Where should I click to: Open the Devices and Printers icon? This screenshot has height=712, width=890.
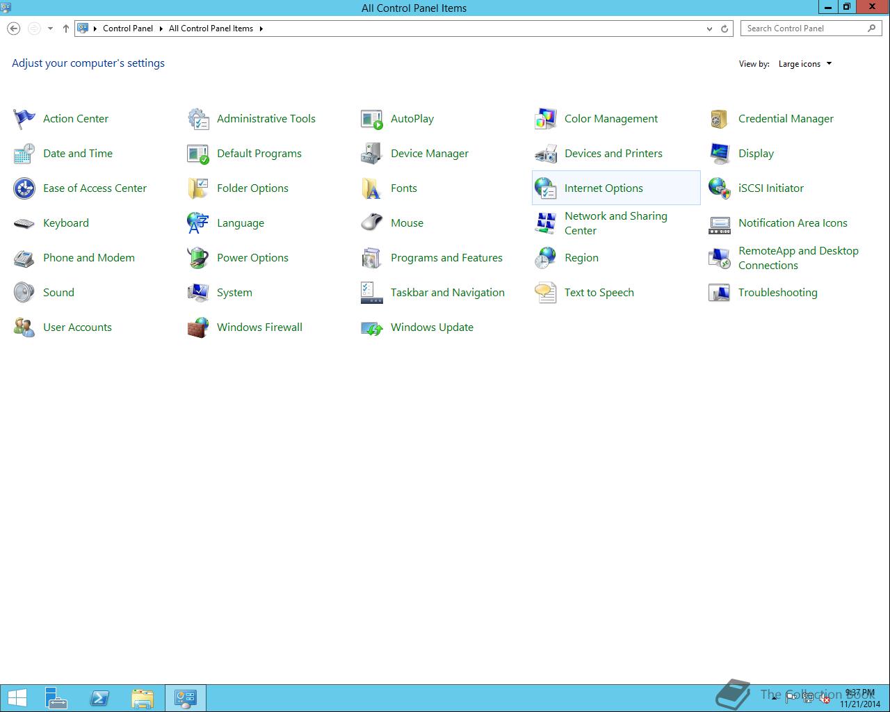click(x=546, y=154)
